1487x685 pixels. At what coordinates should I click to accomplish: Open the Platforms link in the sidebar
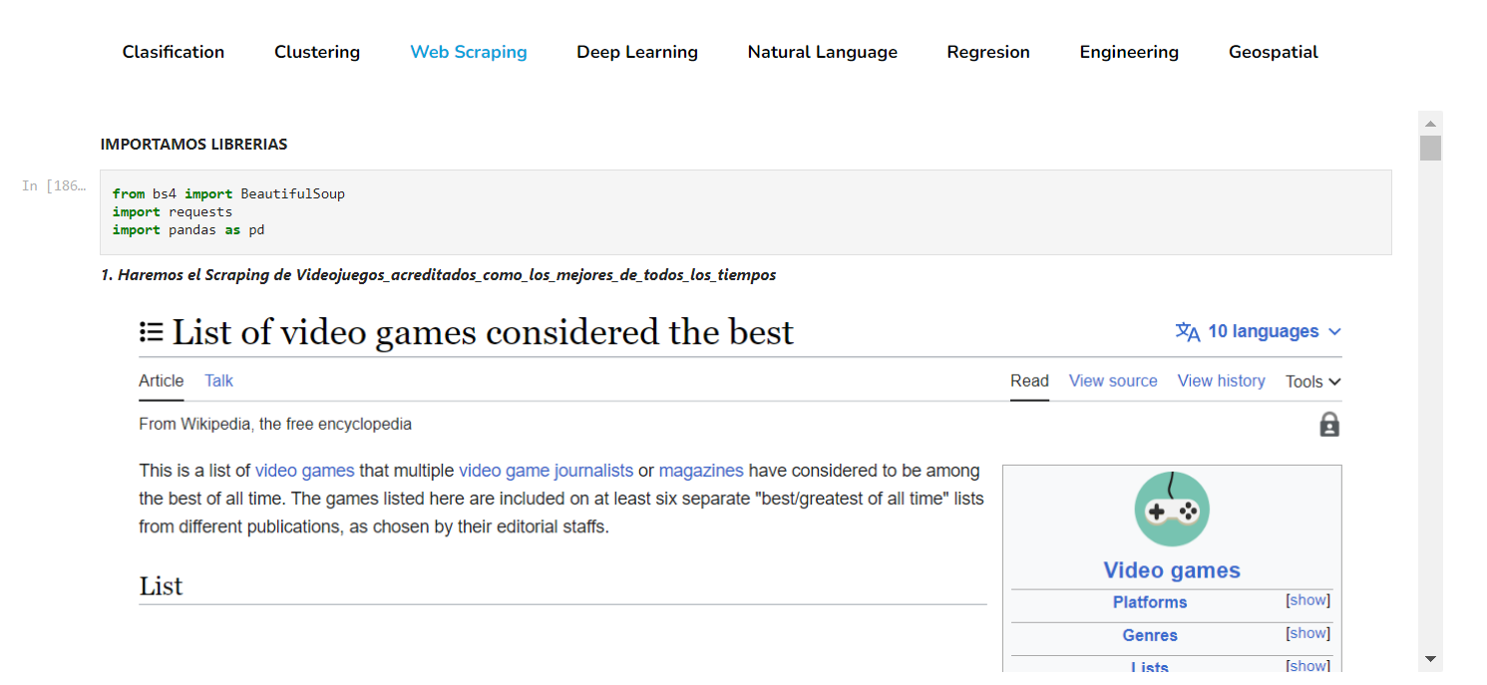click(x=1150, y=602)
